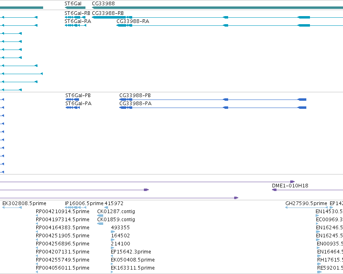
Task: Click the CG33988-RB transcript label
Action: click(x=108, y=13)
